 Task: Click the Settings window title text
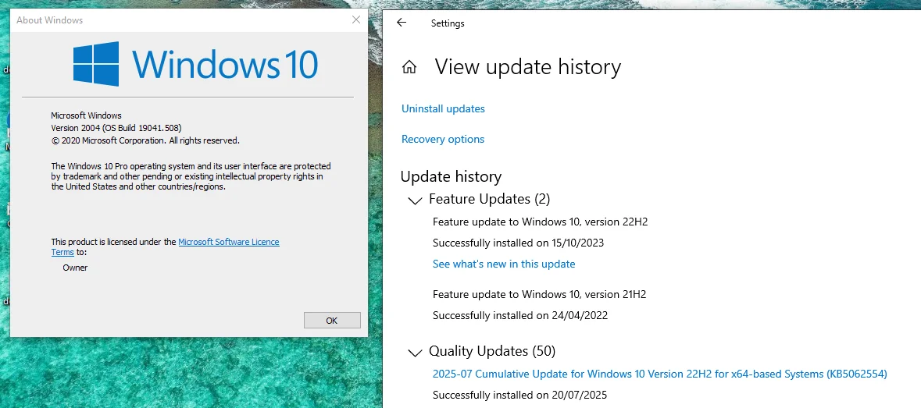tap(448, 23)
